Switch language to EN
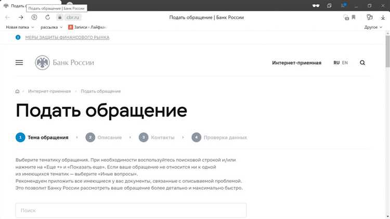 click(x=345, y=63)
